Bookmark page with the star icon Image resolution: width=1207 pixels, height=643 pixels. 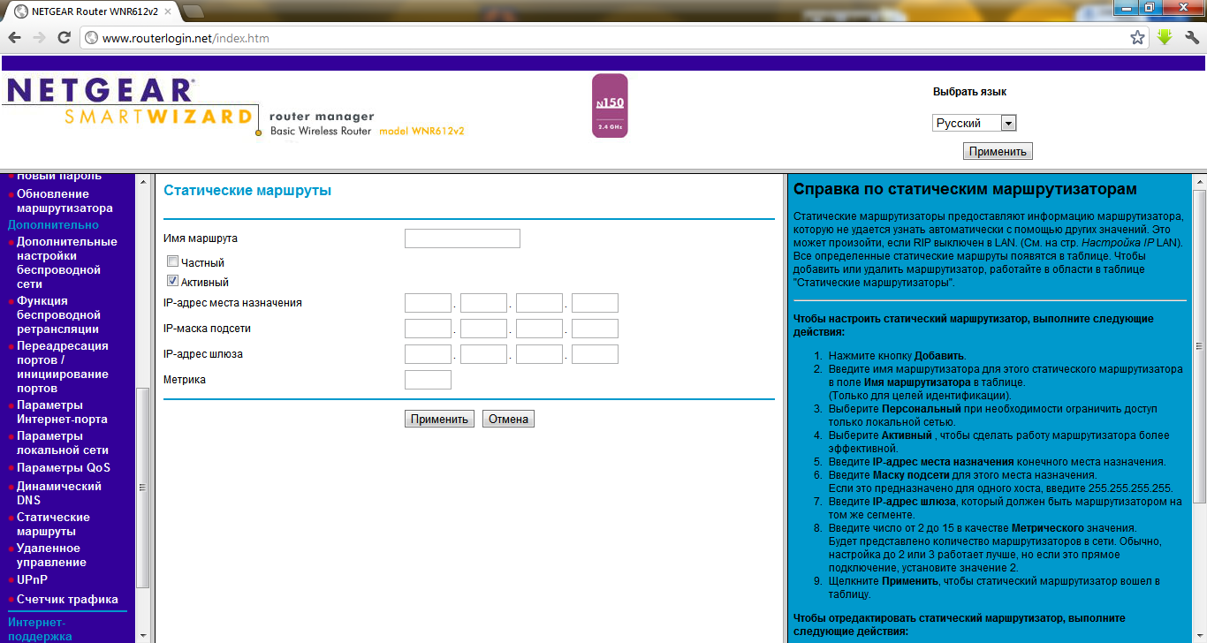1138,38
